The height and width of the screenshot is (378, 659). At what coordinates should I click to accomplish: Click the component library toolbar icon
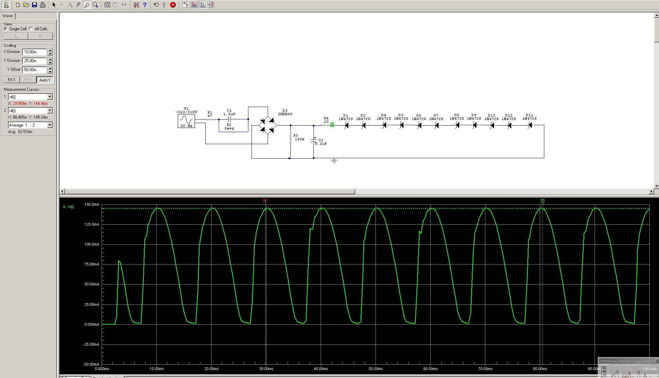(x=6, y=5)
